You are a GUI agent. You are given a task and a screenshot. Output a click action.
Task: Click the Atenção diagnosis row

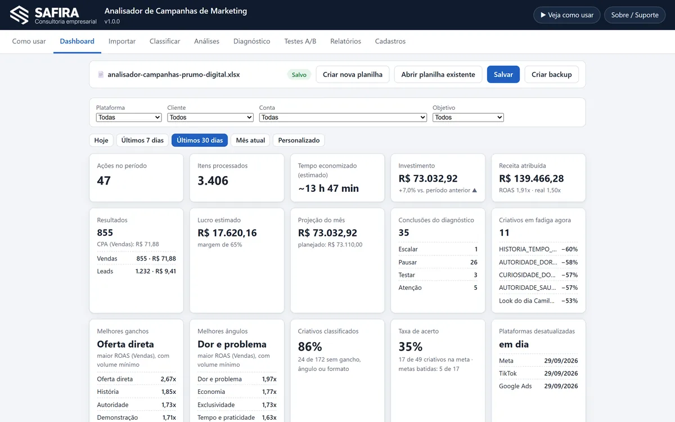point(438,288)
